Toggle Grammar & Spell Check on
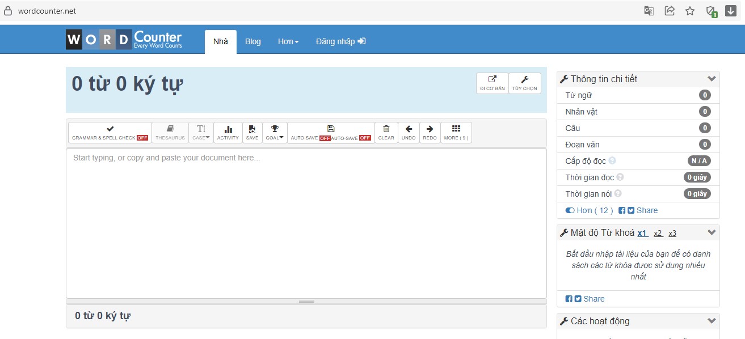 110,132
